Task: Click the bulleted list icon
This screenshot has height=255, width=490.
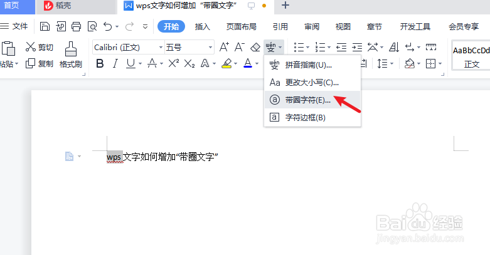Action: coord(299,48)
